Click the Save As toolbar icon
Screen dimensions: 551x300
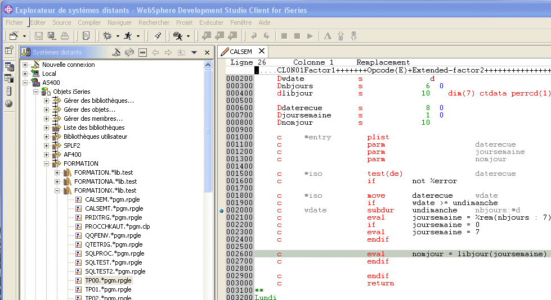[52, 36]
